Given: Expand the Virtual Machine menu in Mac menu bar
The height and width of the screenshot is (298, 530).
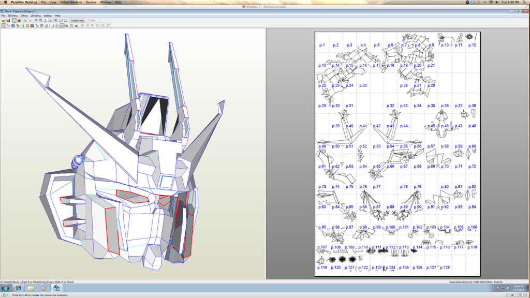Looking at the screenshot, I should click(x=71, y=2).
